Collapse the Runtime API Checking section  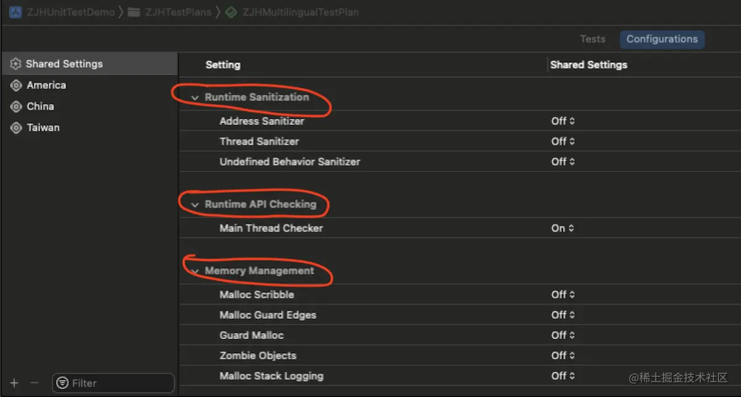tap(195, 205)
